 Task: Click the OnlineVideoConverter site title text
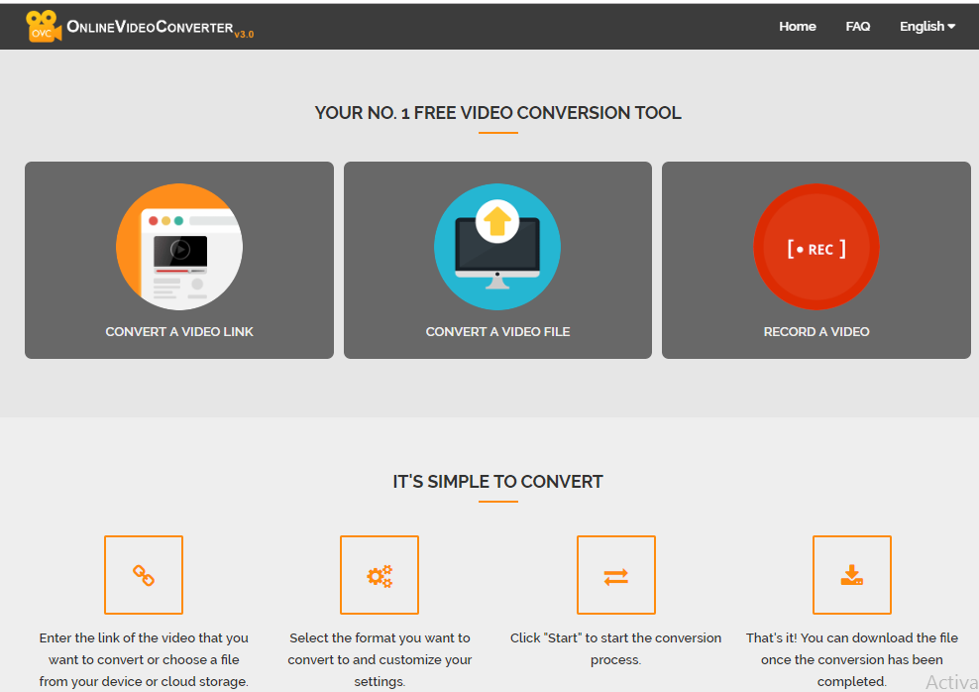(151, 27)
